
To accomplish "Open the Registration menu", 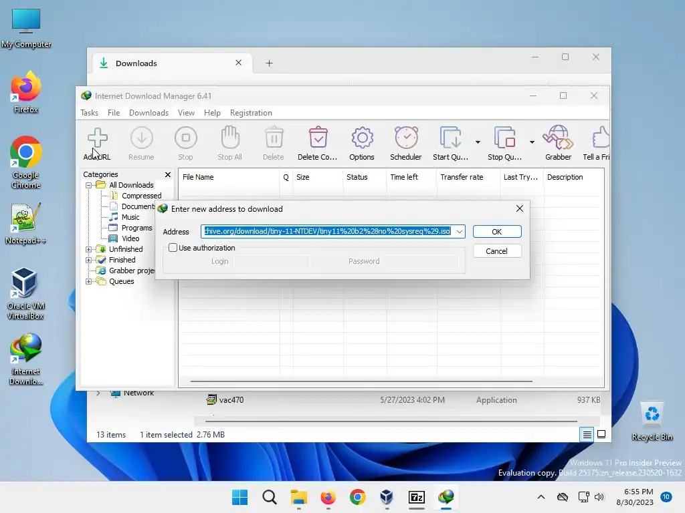I will [x=251, y=112].
